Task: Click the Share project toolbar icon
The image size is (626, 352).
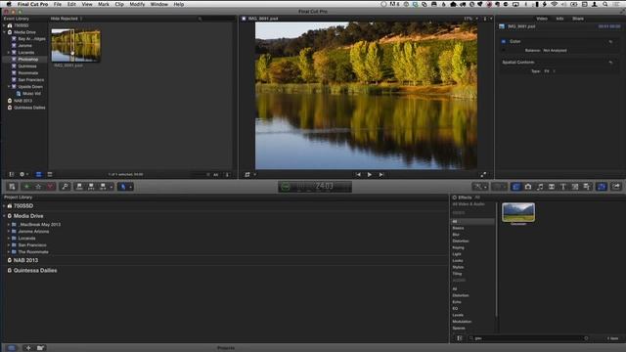Action: [616, 187]
